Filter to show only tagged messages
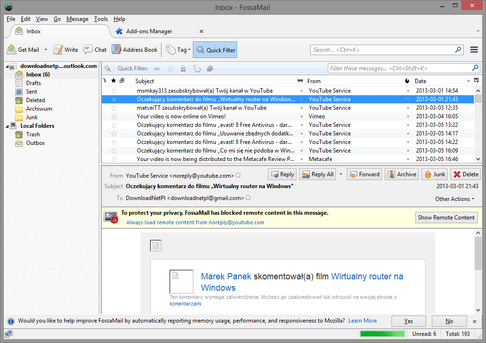The width and height of the screenshot is (486, 343). point(197,68)
